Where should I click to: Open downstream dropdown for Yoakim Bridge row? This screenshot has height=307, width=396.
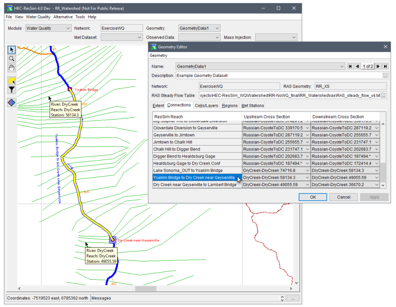(377, 178)
